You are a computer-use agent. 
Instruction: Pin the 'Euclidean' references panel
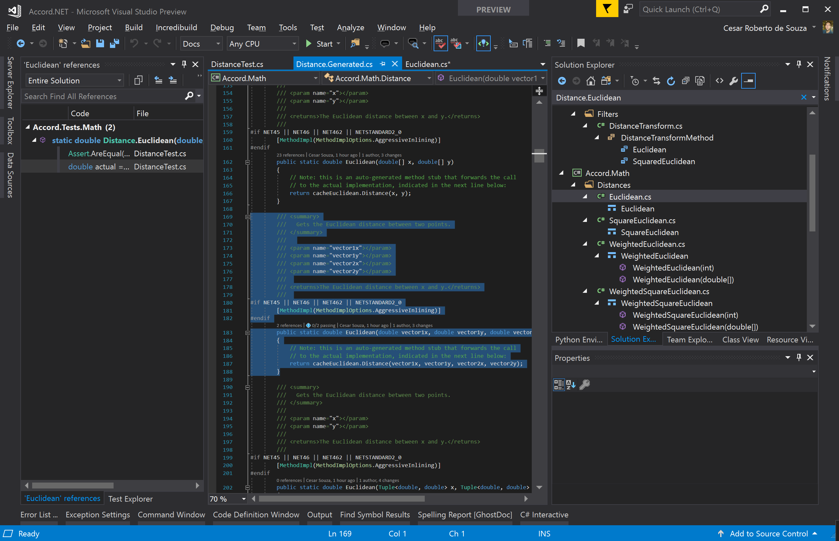click(x=184, y=64)
